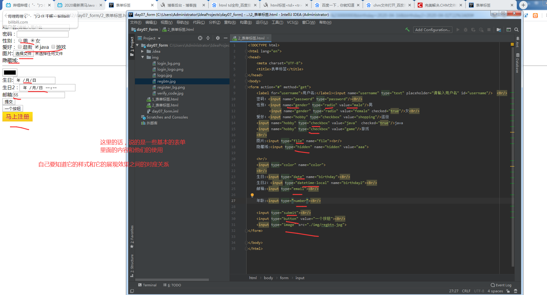This screenshot has height=295, width=547.
Task: Click the 马上注册 image button
Action: click(x=17, y=117)
